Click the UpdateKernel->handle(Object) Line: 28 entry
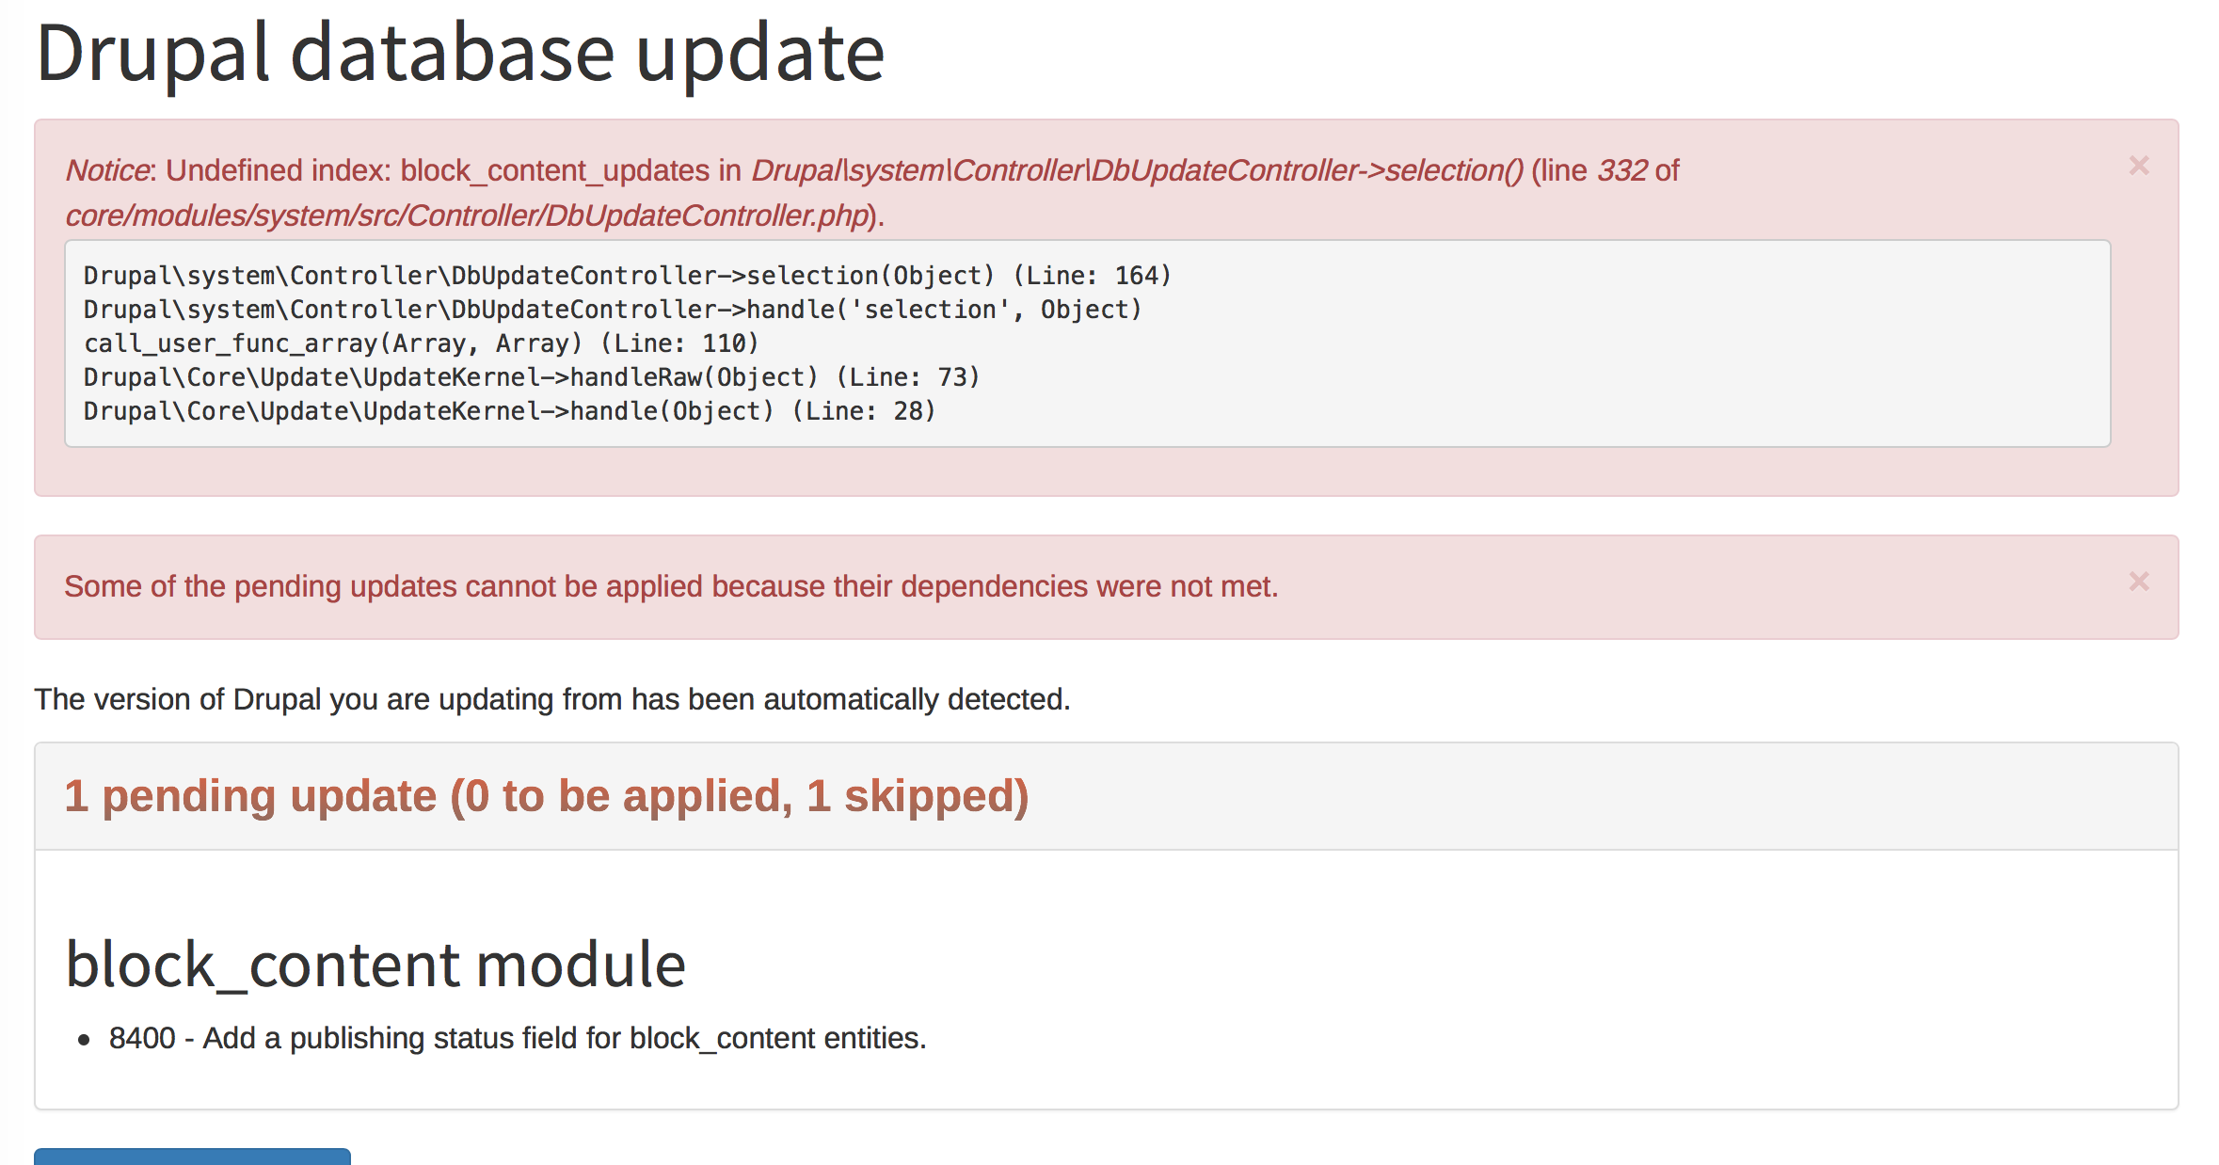 (x=509, y=411)
